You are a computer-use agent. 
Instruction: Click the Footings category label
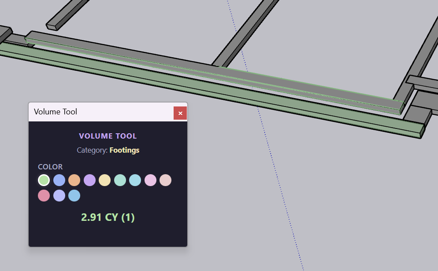pos(124,150)
